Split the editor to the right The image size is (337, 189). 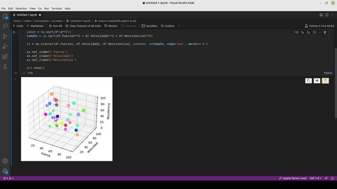(x=326, y=15)
